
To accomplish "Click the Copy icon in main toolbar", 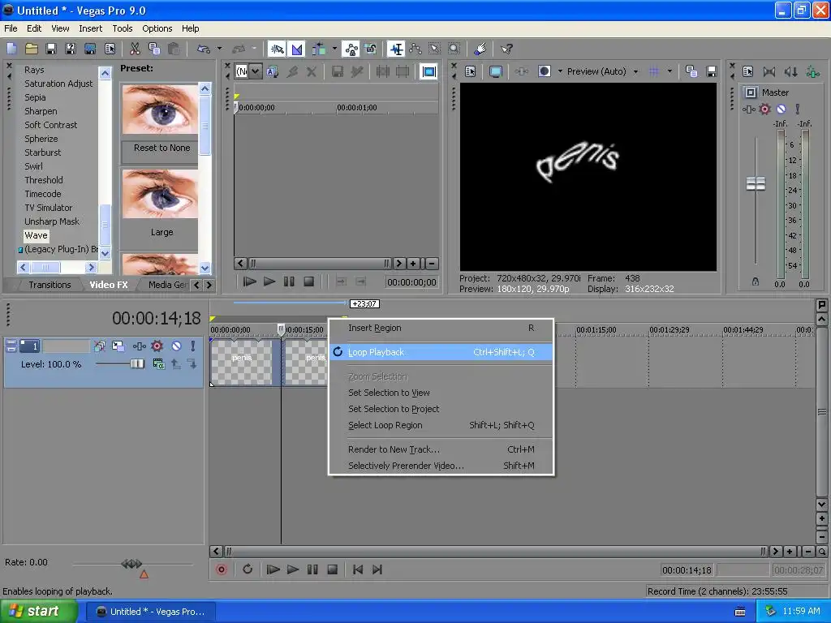I will [x=154, y=49].
